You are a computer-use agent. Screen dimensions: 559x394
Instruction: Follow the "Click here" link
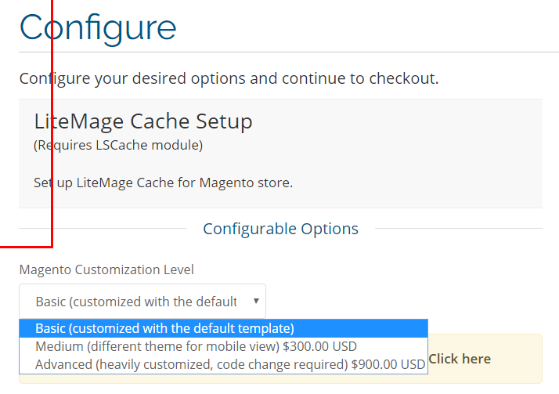click(x=460, y=359)
